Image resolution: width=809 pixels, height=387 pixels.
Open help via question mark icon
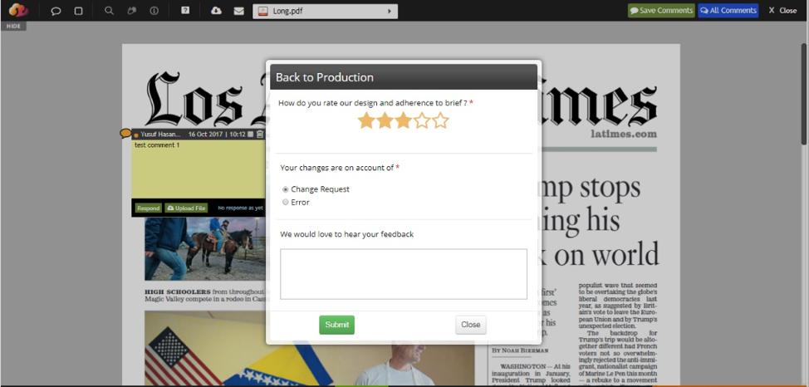point(185,10)
